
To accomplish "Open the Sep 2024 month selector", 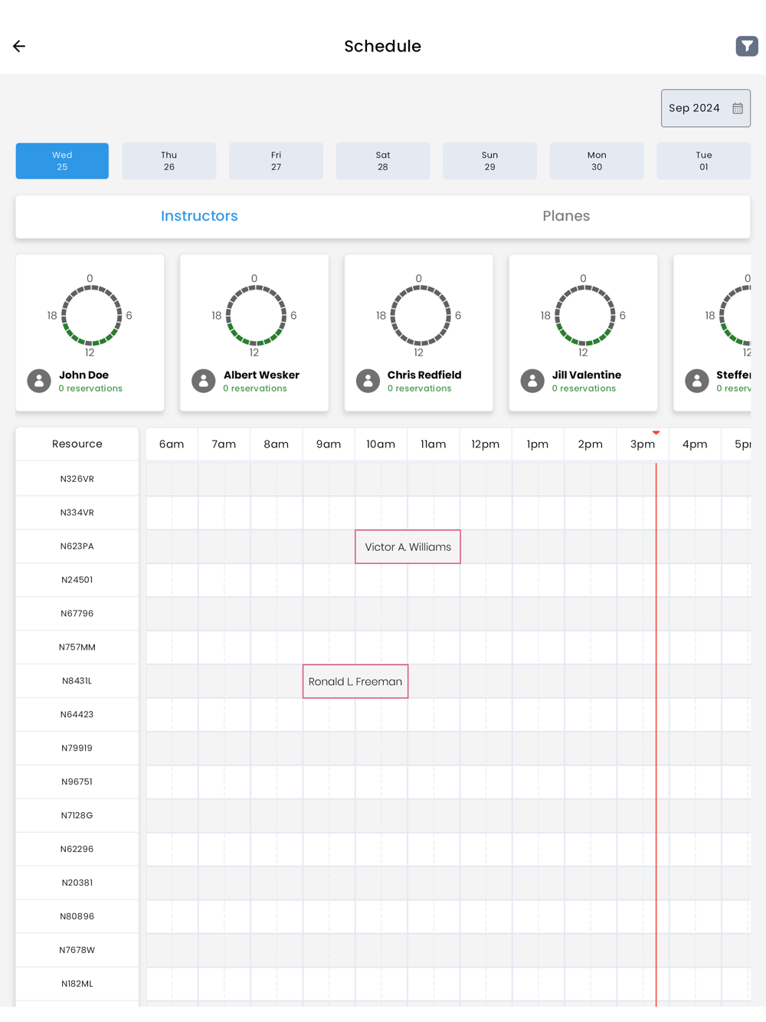I will coord(705,108).
